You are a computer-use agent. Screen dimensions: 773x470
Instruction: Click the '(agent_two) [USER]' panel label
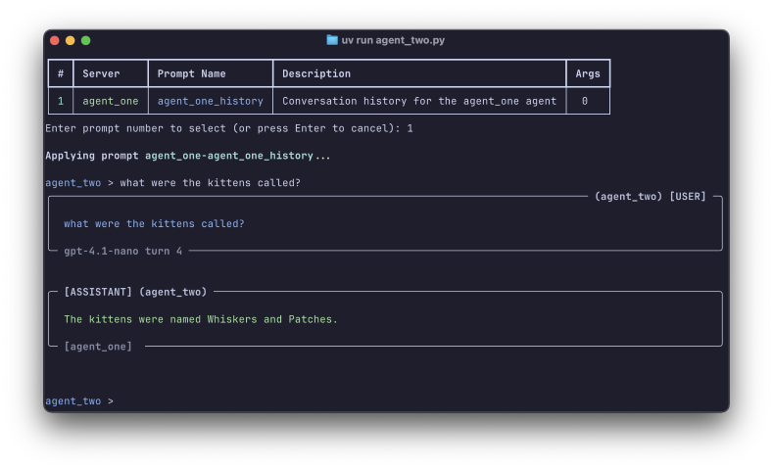[x=650, y=197]
